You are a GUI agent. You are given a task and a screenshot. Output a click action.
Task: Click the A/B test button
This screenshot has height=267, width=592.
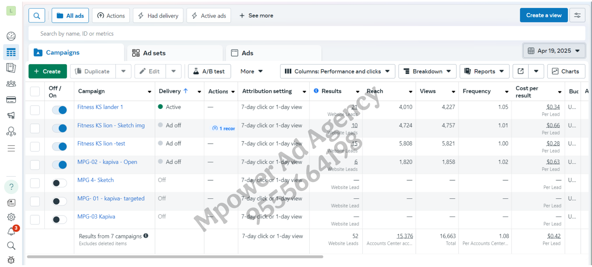pos(209,71)
